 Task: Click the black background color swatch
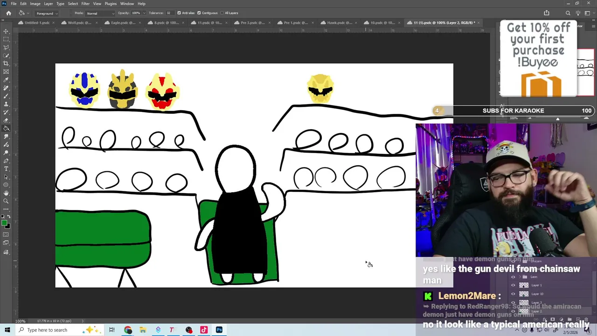(7, 226)
